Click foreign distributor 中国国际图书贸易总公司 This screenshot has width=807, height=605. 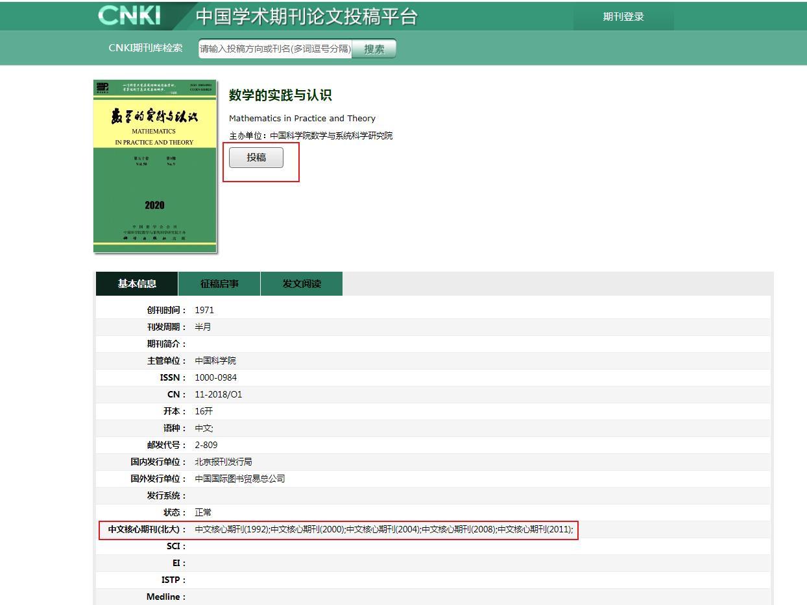click(x=240, y=479)
